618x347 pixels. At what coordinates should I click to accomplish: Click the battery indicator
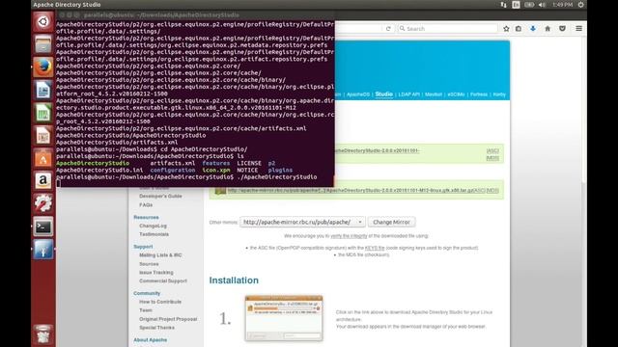point(529,5)
